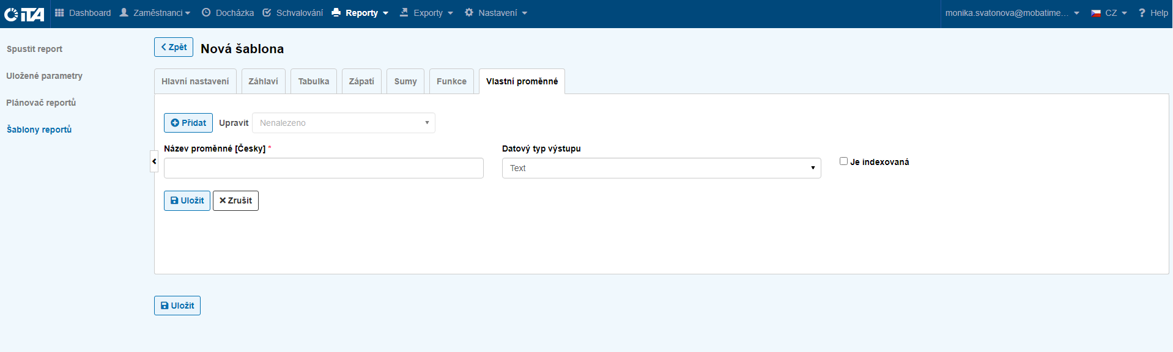
Task: Click the iTA logo in the navbar
Action: [x=24, y=13]
